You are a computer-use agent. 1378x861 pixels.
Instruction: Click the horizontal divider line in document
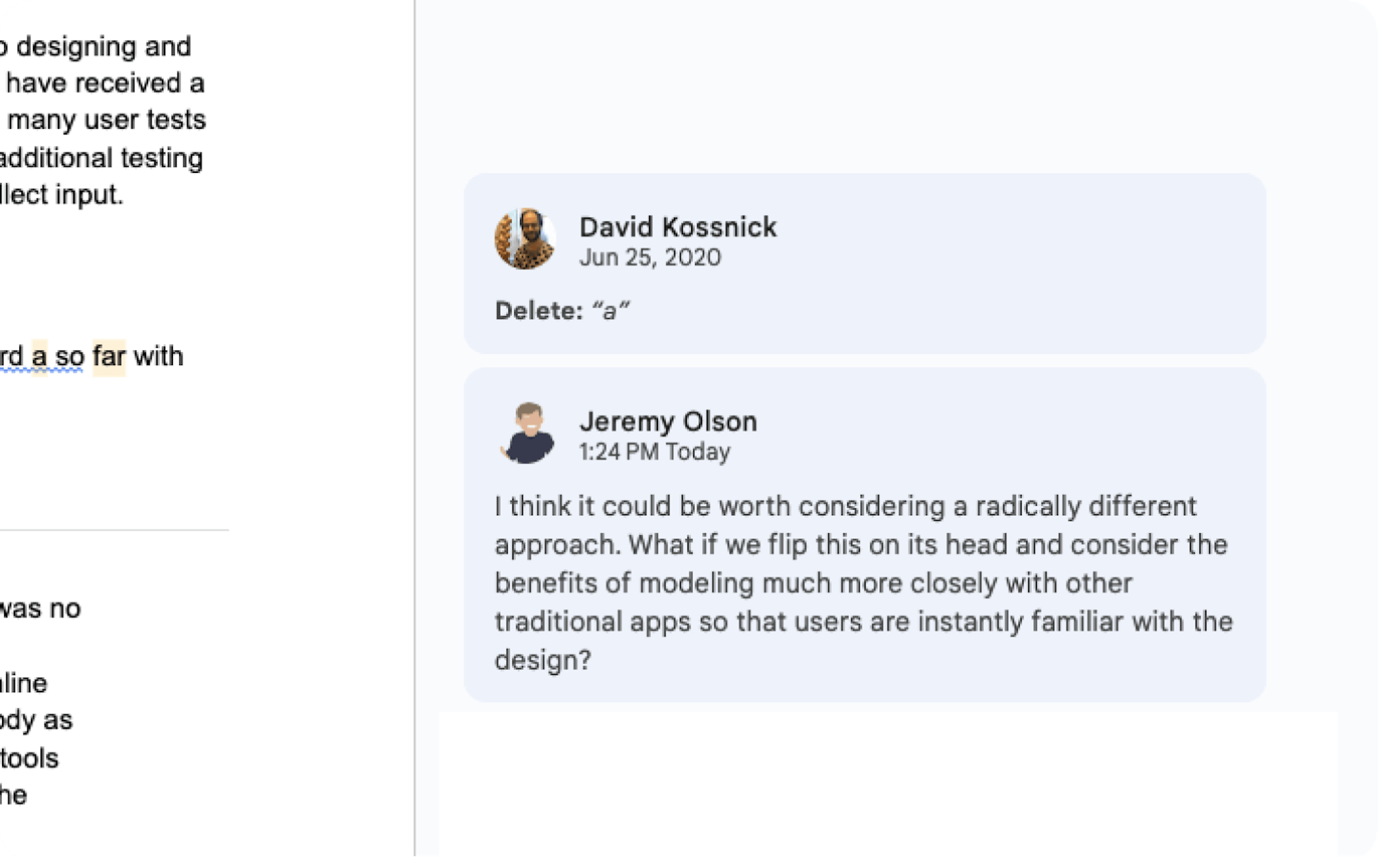pos(114,530)
